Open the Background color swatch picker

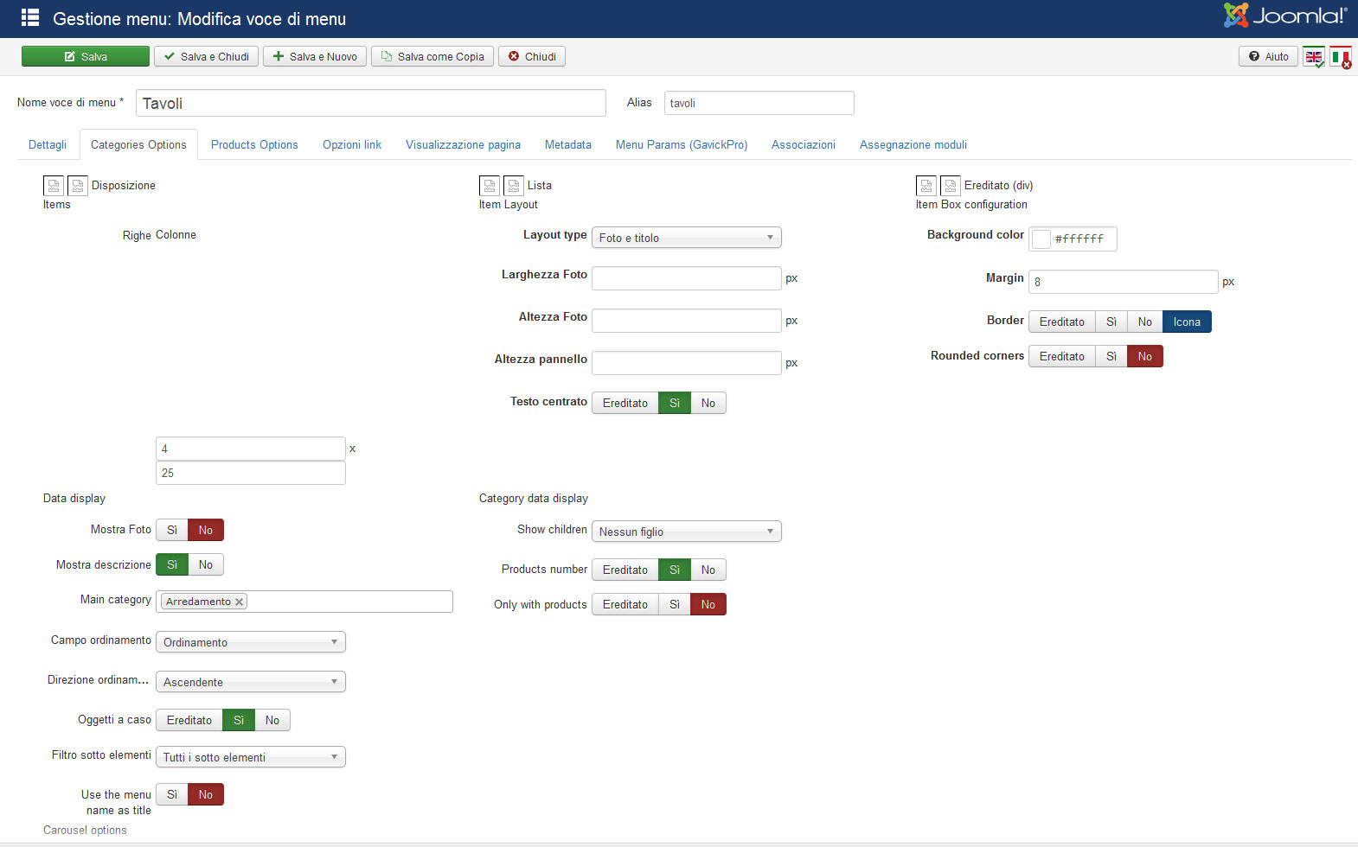point(1042,239)
